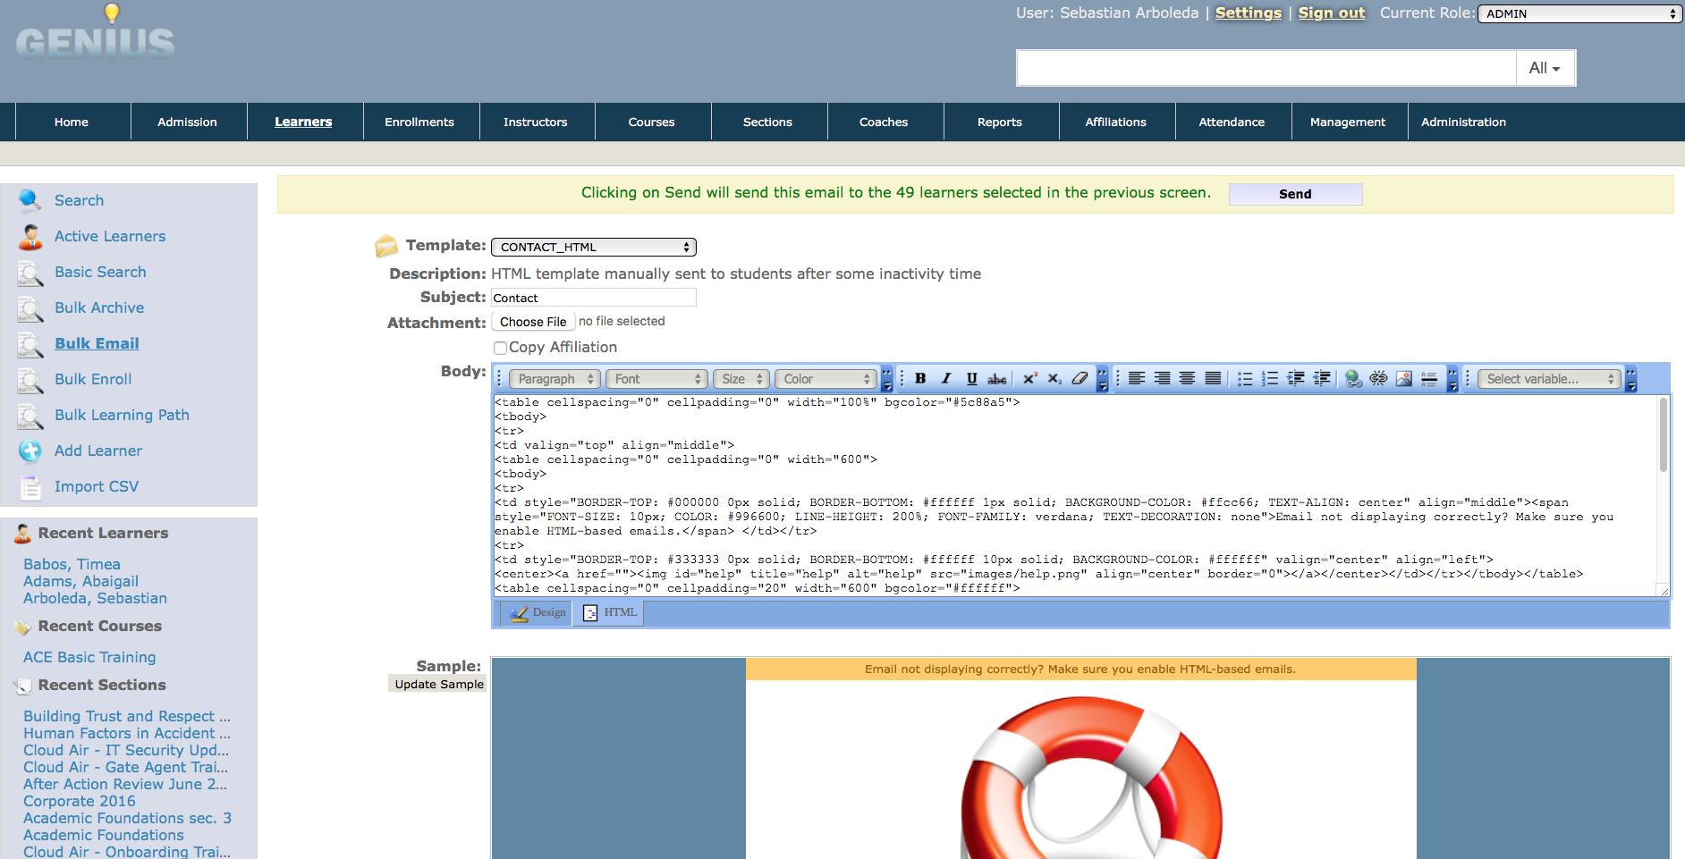Insert a hyperlink with the globe icon
The image size is (1685, 859).
pyautogui.click(x=1353, y=379)
